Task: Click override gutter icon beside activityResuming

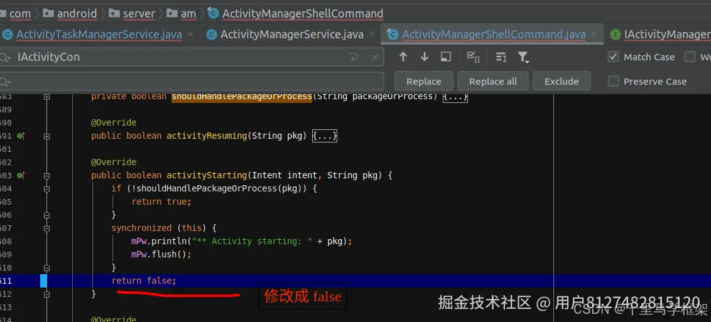Action: click(20, 136)
